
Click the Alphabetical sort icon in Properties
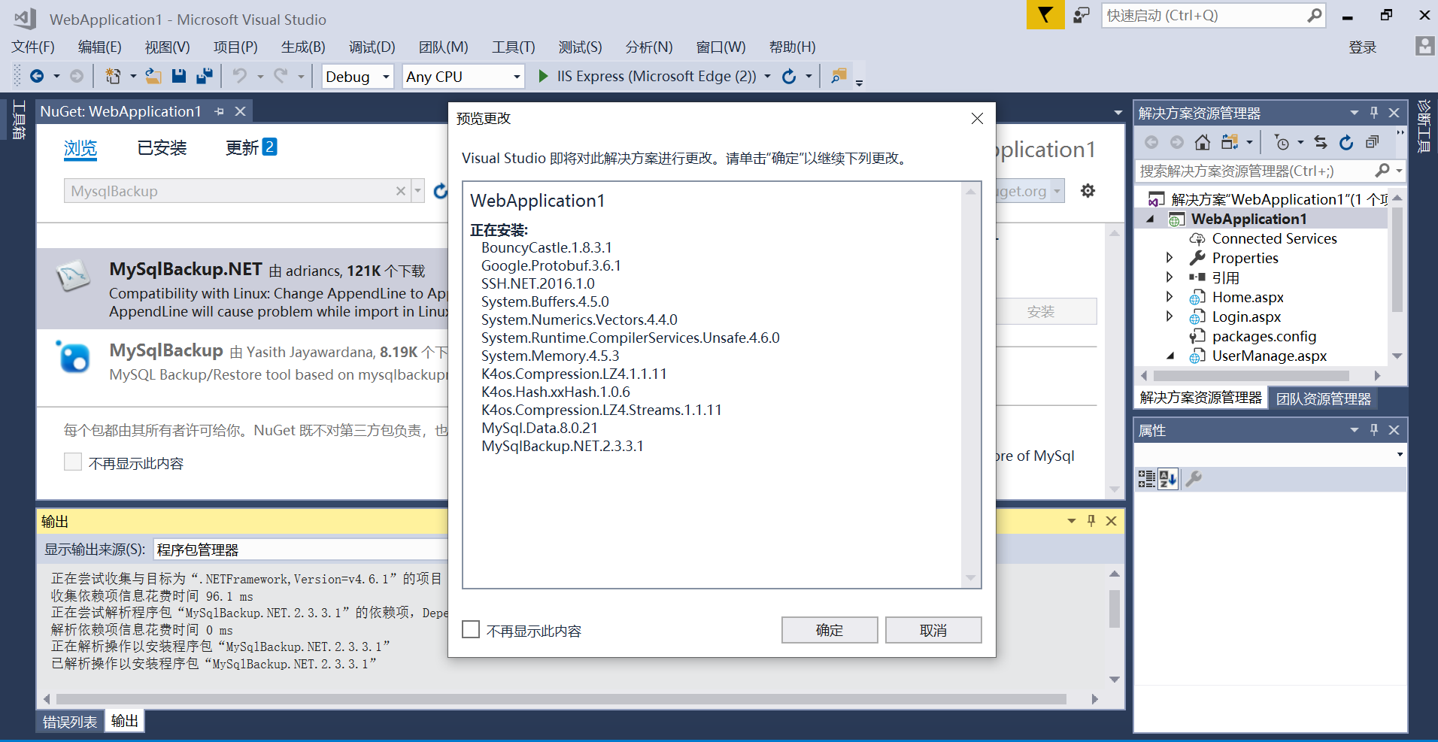[1168, 479]
